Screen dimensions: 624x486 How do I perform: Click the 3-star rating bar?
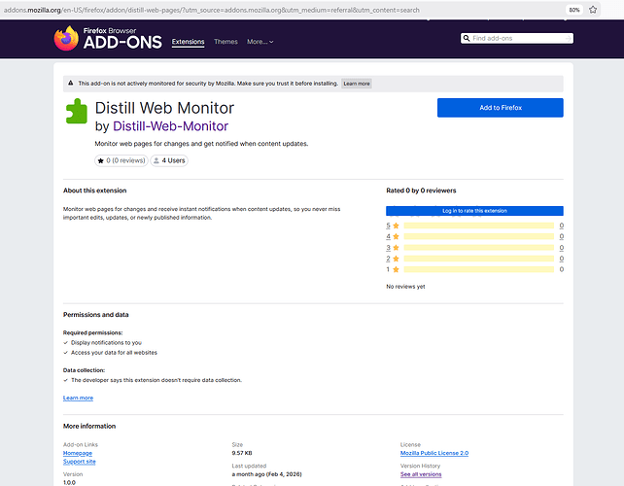pos(478,248)
